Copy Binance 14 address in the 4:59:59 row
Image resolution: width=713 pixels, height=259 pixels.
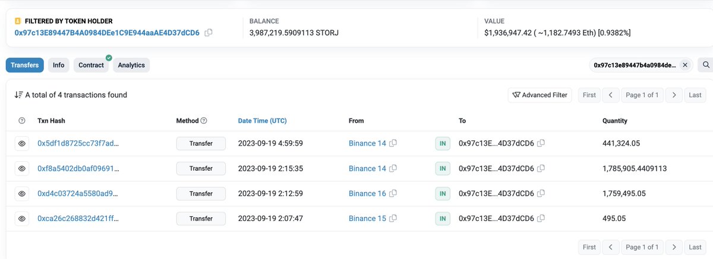tap(393, 143)
